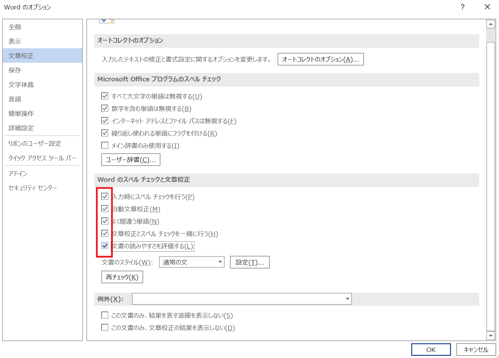Screen dimensions: 499x358
Task: Uncheck 文書の読みやすさを評価する checkbox
Action: (x=105, y=246)
